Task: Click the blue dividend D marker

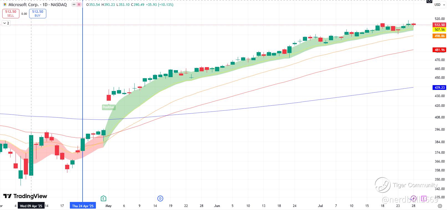Action: pyautogui.click(x=160, y=198)
